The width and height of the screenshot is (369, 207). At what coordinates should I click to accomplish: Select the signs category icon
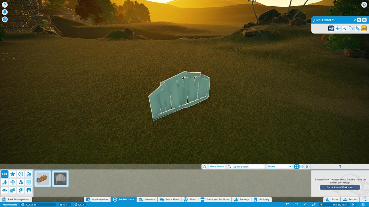(x=21, y=190)
